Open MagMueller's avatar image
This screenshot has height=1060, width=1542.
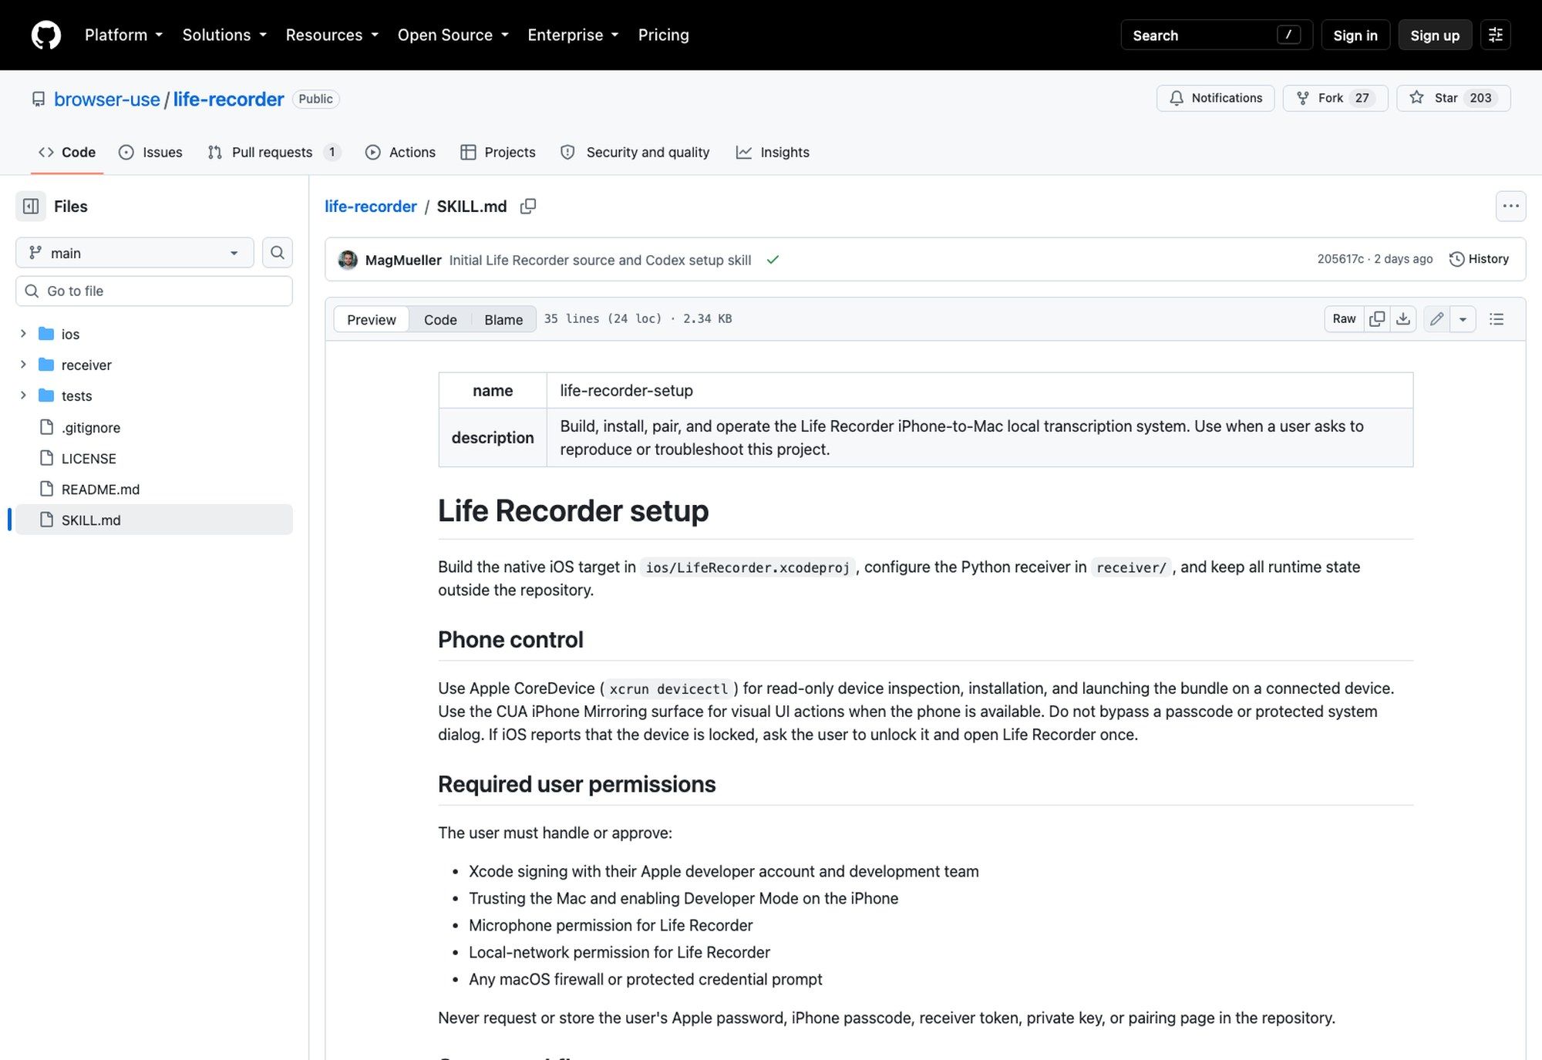[348, 260]
